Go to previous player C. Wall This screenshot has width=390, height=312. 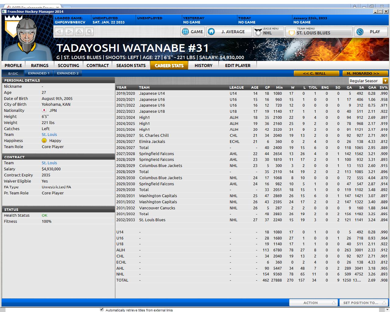click(316, 73)
